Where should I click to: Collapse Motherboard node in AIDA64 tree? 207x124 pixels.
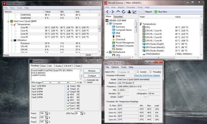(x=107, y=52)
